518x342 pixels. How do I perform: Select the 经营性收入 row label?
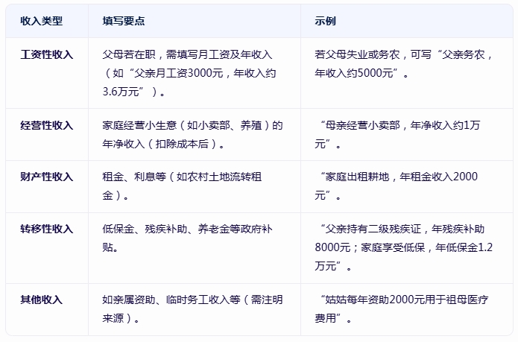pos(46,125)
